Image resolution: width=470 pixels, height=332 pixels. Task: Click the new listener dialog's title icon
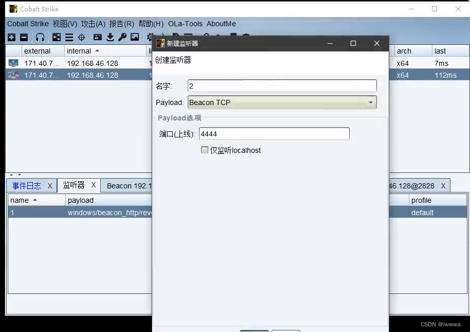(x=160, y=43)
